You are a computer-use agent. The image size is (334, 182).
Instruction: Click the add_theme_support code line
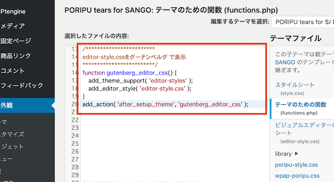coord(140,80)
